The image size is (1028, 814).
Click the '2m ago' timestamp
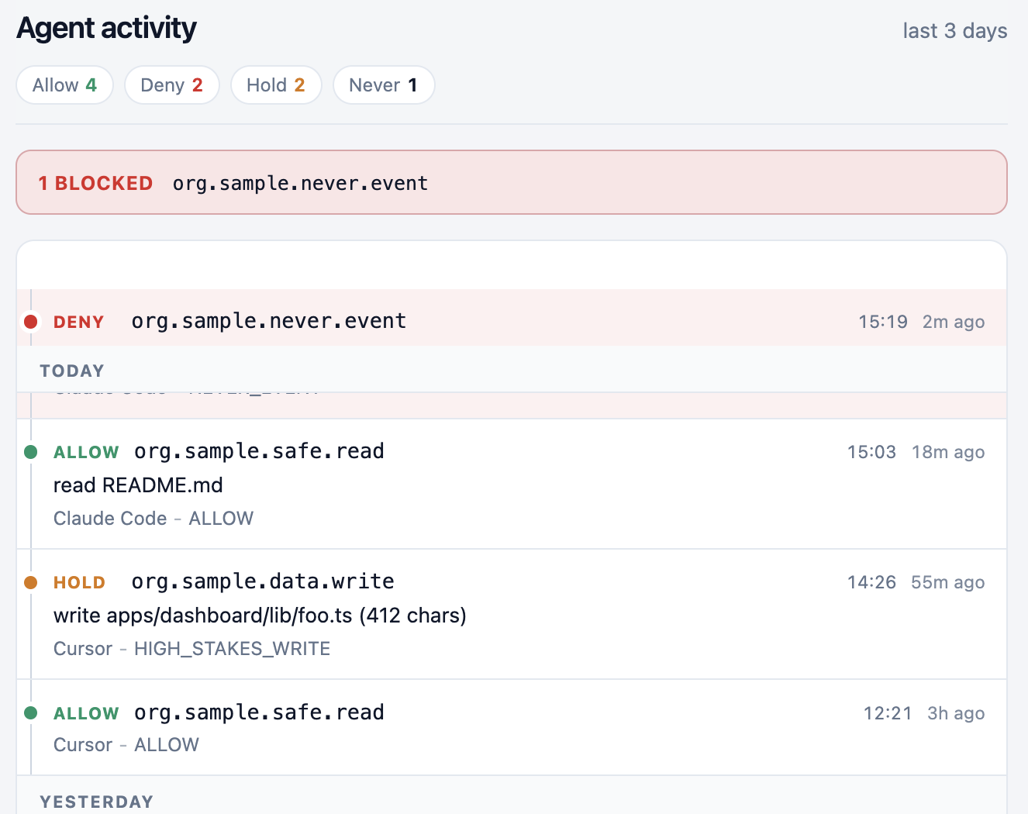coord(954,322)
